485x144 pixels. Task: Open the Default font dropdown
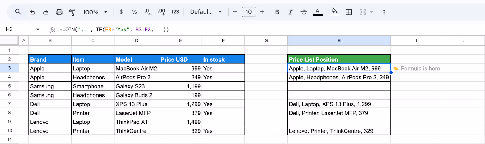point(206,12)
